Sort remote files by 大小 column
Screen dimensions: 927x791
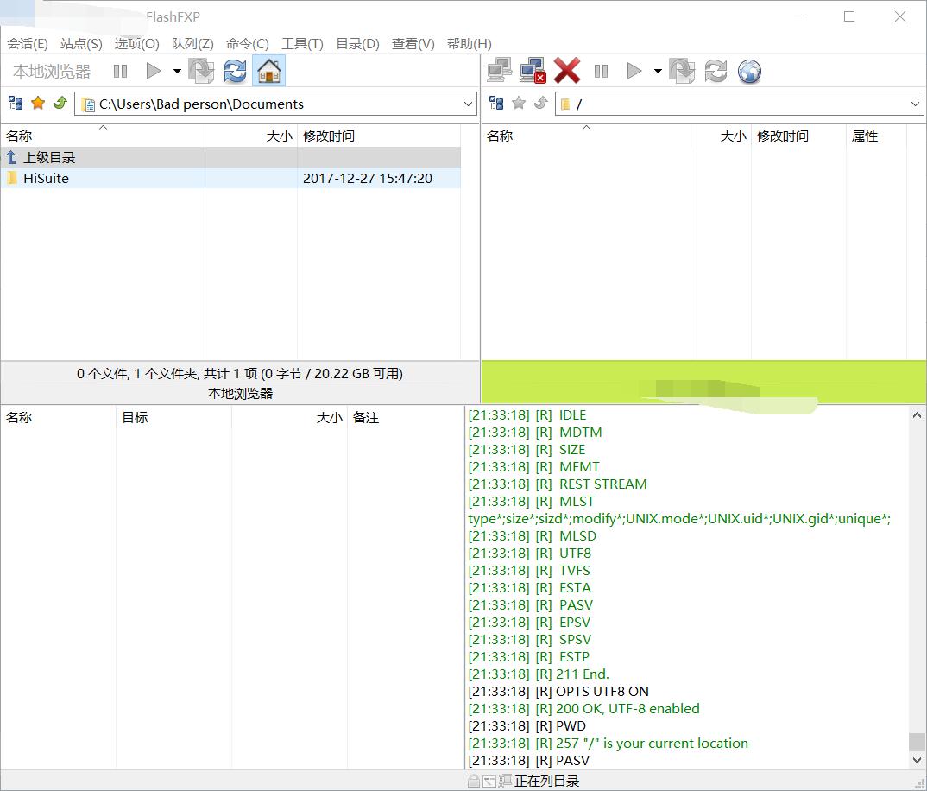tap(721, 136)
